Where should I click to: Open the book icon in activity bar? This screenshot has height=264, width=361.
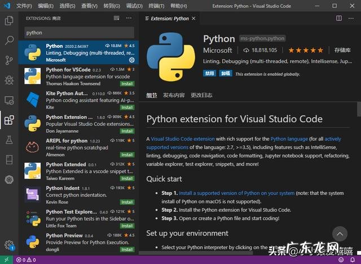click(9, 159)
